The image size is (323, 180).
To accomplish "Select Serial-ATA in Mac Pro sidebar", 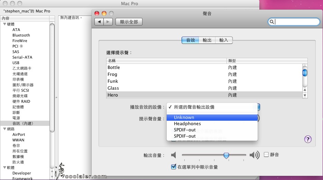I will [x=22, y=57].
